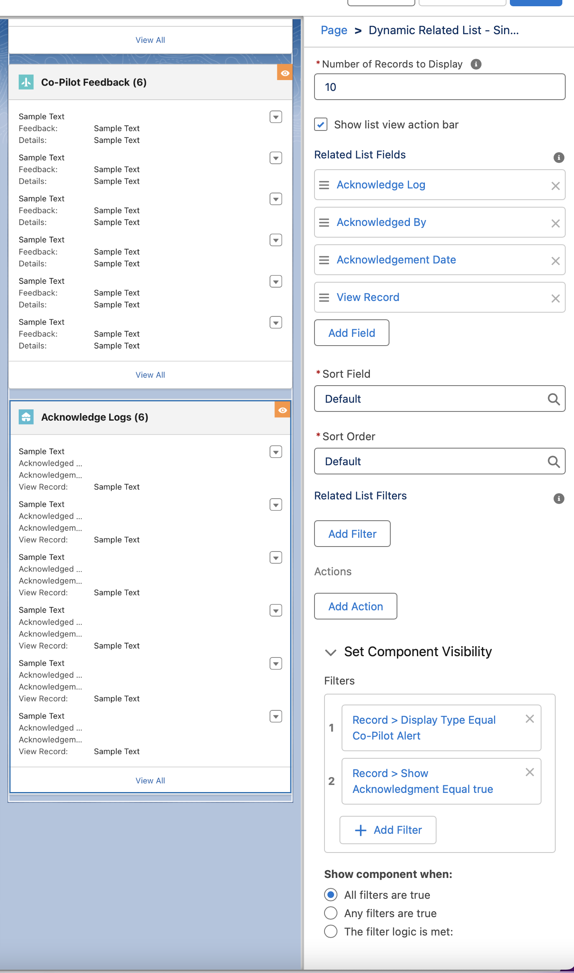Click Related List Fields info icon

coord(559,158)
